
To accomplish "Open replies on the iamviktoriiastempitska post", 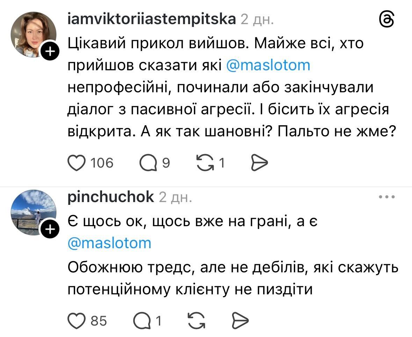I will coord(149,163).
